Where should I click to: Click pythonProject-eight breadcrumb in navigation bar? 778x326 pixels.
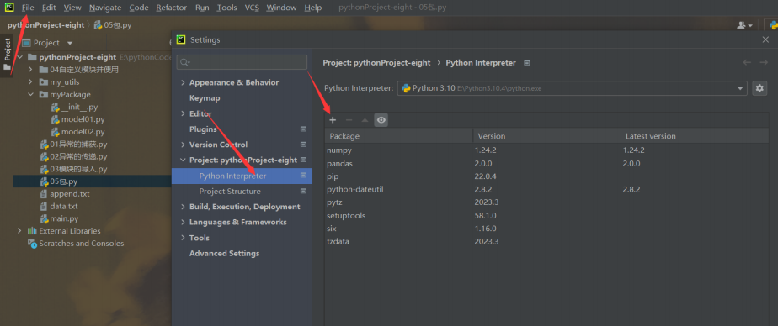45,24
